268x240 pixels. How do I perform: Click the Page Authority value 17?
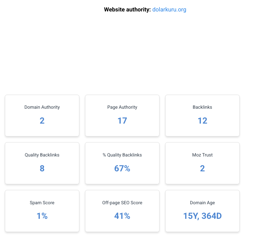[122, 121]
